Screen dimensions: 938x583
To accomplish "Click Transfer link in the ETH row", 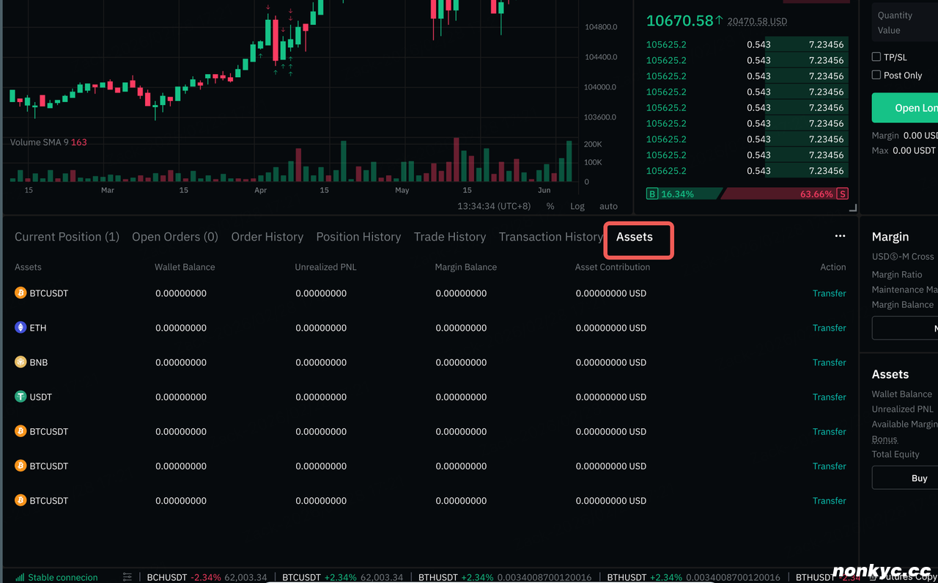I will 829,328.
